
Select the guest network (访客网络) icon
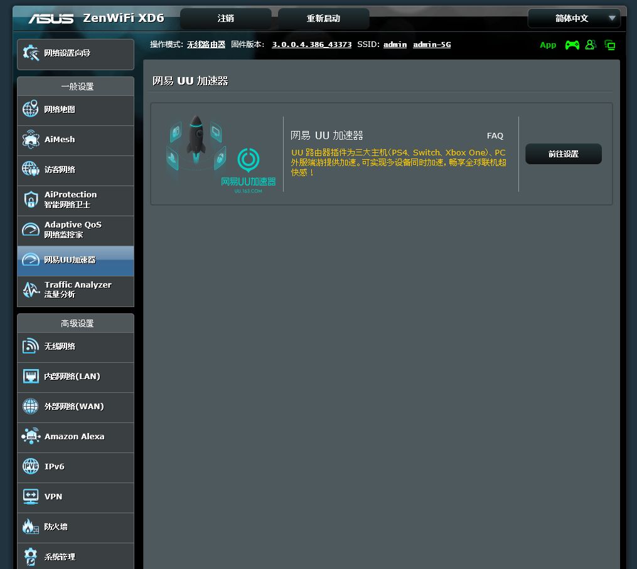[x=31, y=169]
